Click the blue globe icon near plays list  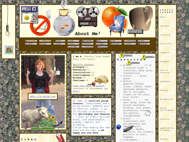click(x=119, y=127)
